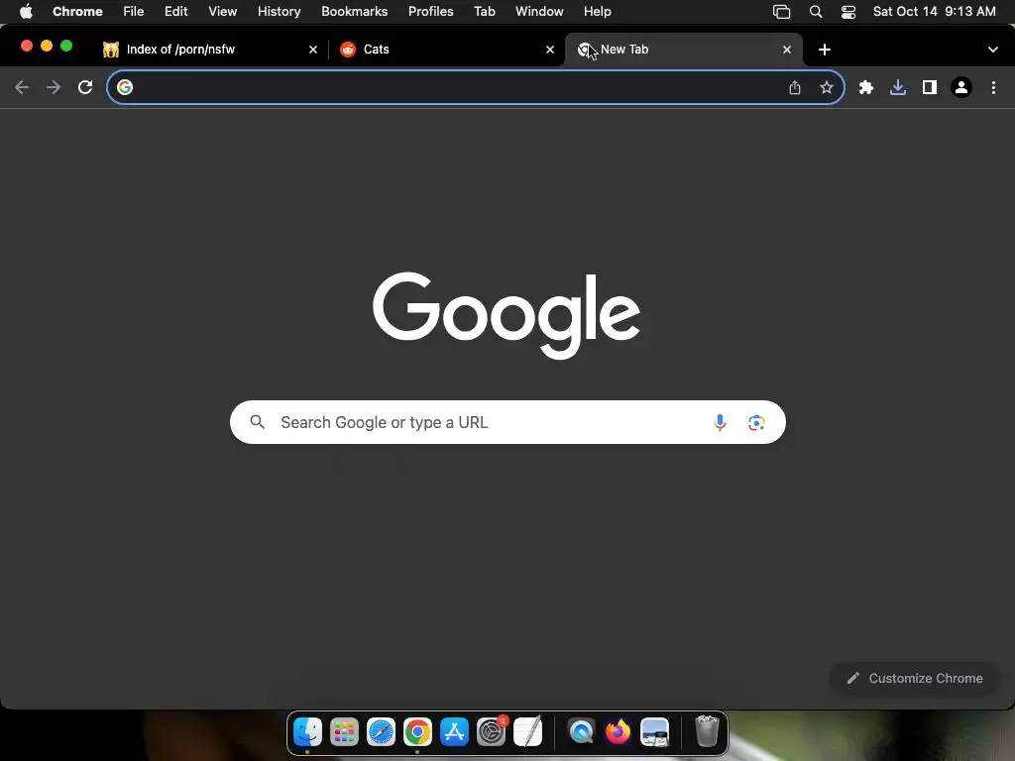1015x761 pixels.
Task: Search by image with Google Lens
Action: pyautogui.click(x=756, y=422)
